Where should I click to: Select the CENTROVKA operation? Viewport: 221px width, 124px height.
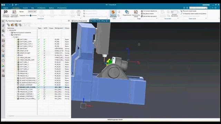23,49
